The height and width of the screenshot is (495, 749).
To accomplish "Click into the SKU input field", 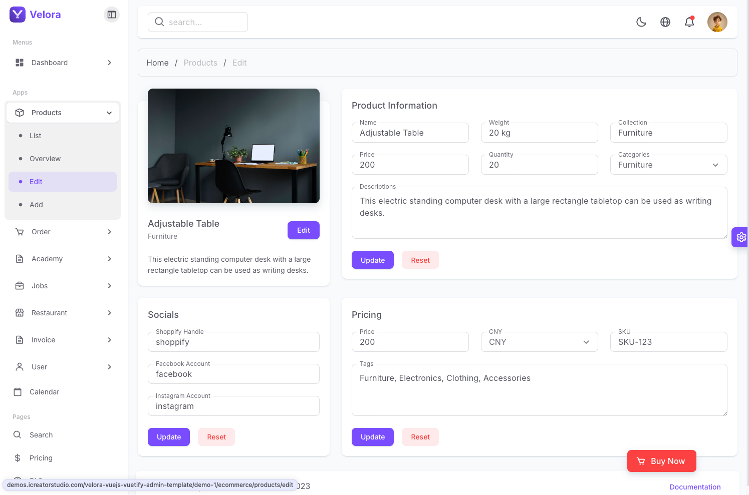I will click(668, 342).
